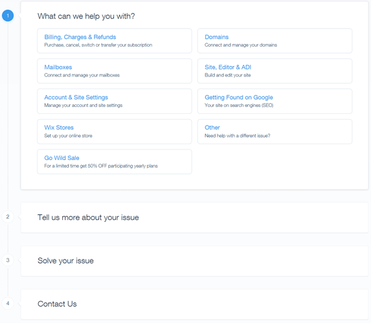
Task: Click the step 4 circle indicator
Action: [x=8, y=304]
